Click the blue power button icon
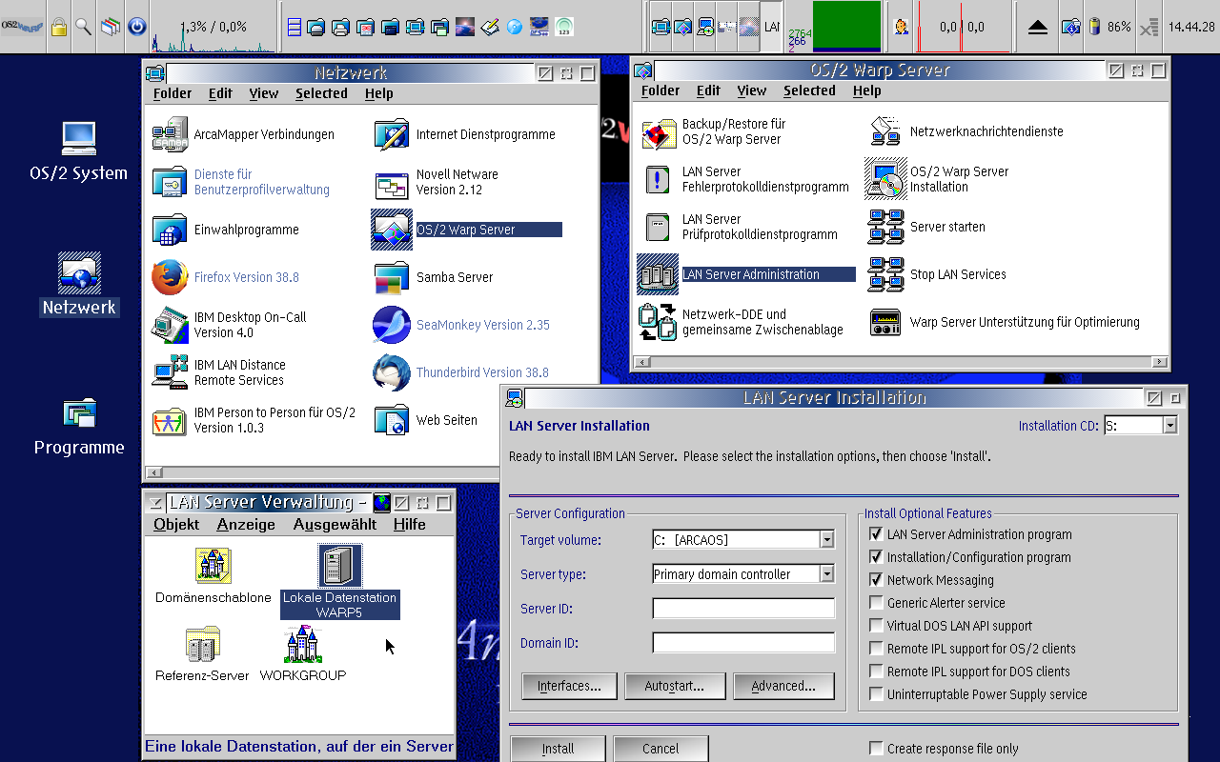 tap(137, 27)
